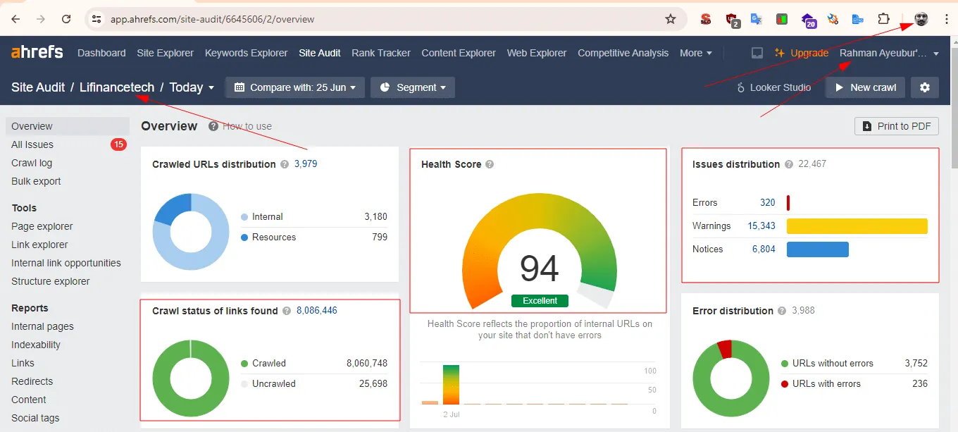Select the Site Audit nav item
Viewport: 958px width, 432px height.
(320, 53)
